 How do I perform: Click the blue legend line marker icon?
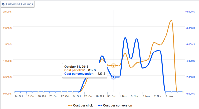(x=100, y=105)
